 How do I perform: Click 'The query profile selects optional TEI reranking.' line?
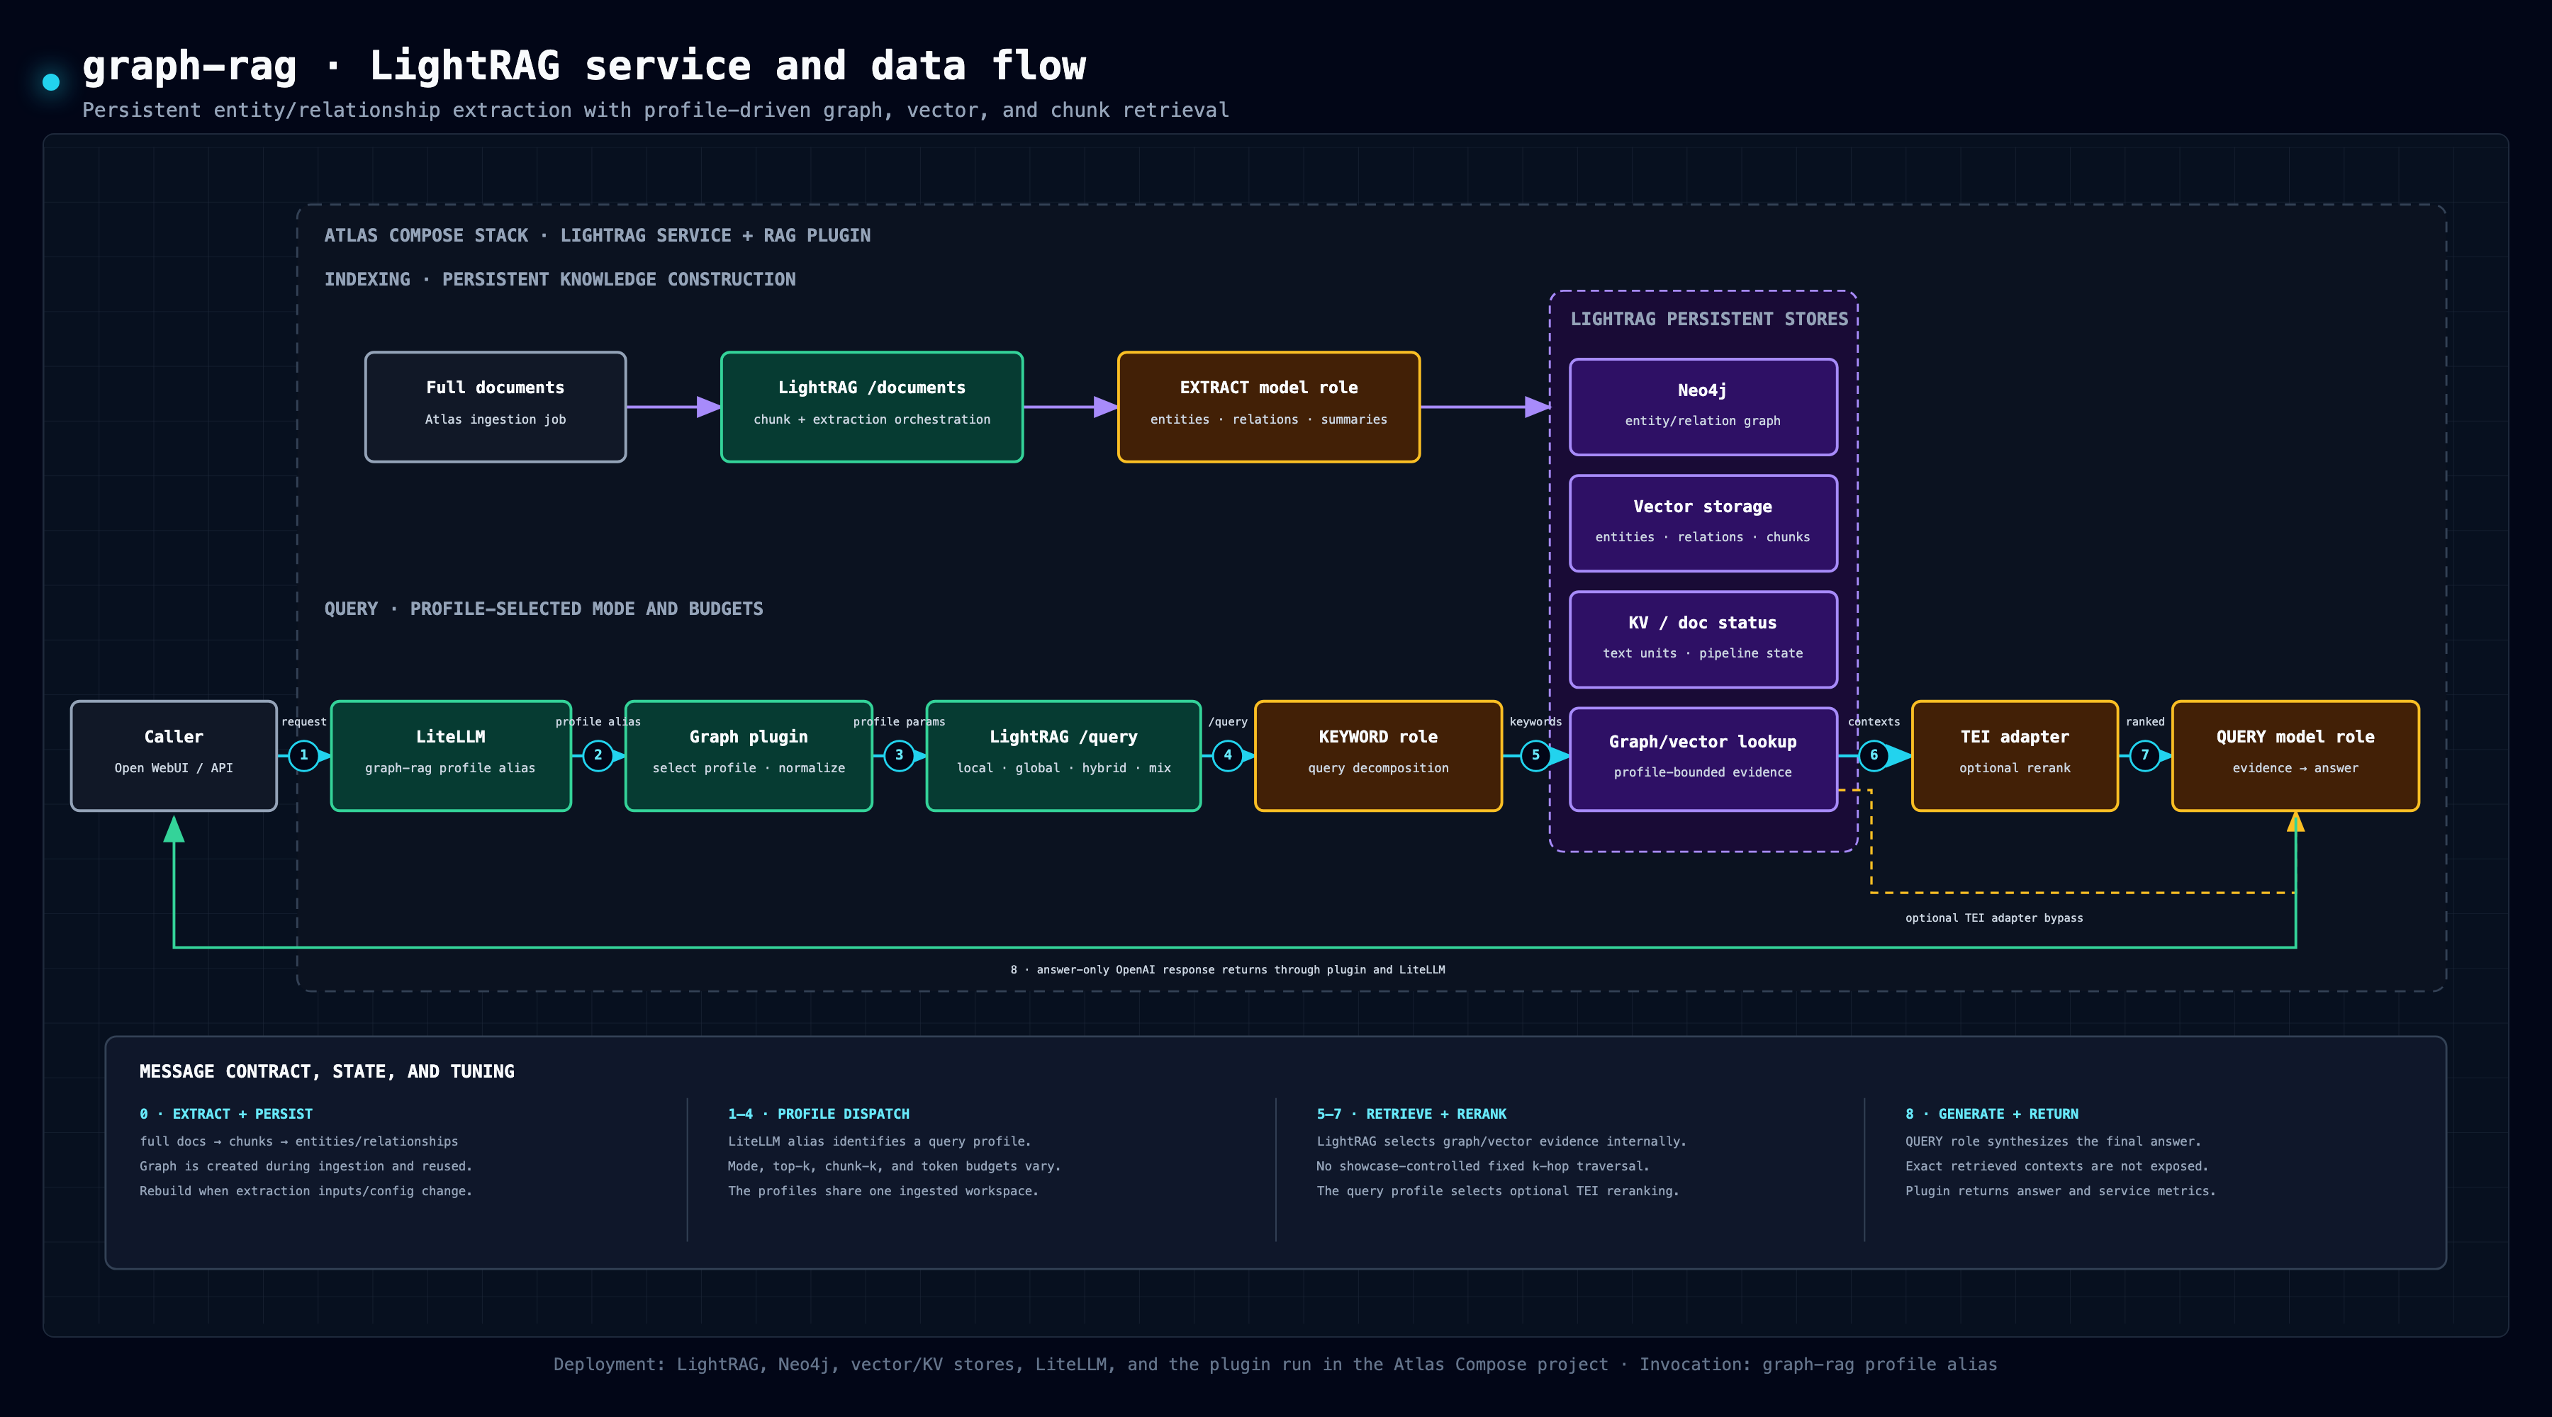pos(1498,1191)
